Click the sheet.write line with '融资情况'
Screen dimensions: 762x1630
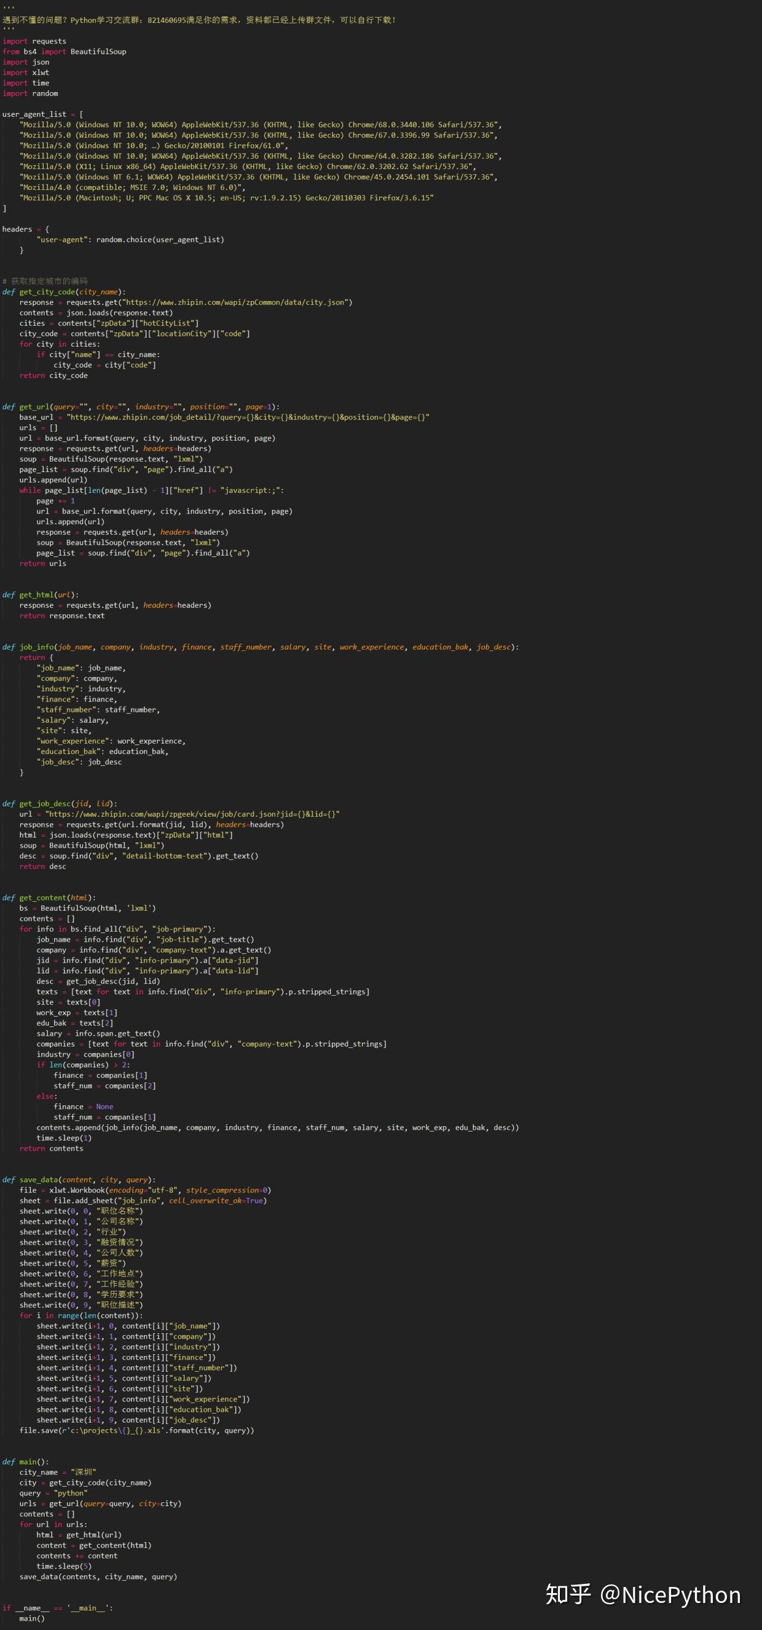pyautogui.click(x=81, y=1242)
